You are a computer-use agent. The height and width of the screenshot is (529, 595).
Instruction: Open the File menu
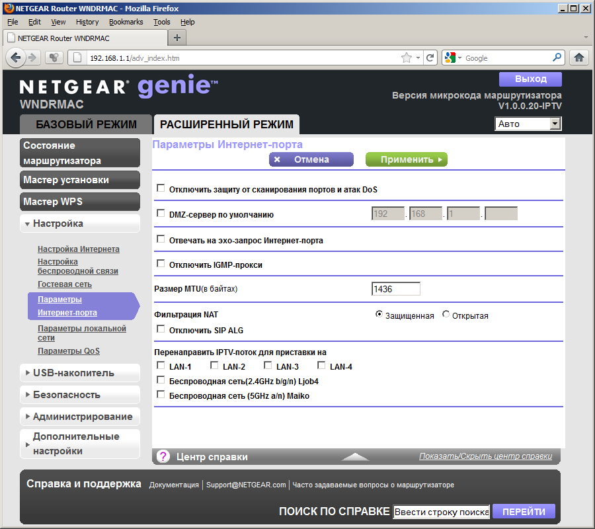click(13, 22)
